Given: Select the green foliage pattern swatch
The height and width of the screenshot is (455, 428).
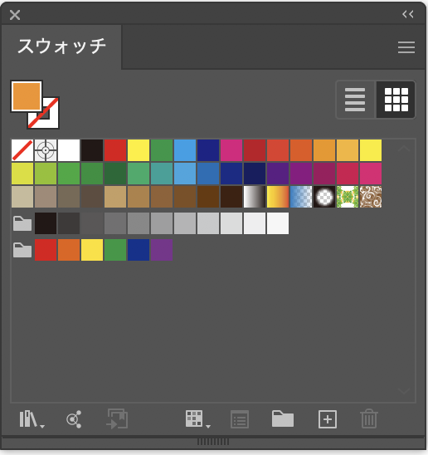Looking at the screenshot, I should tap(348, 197).
